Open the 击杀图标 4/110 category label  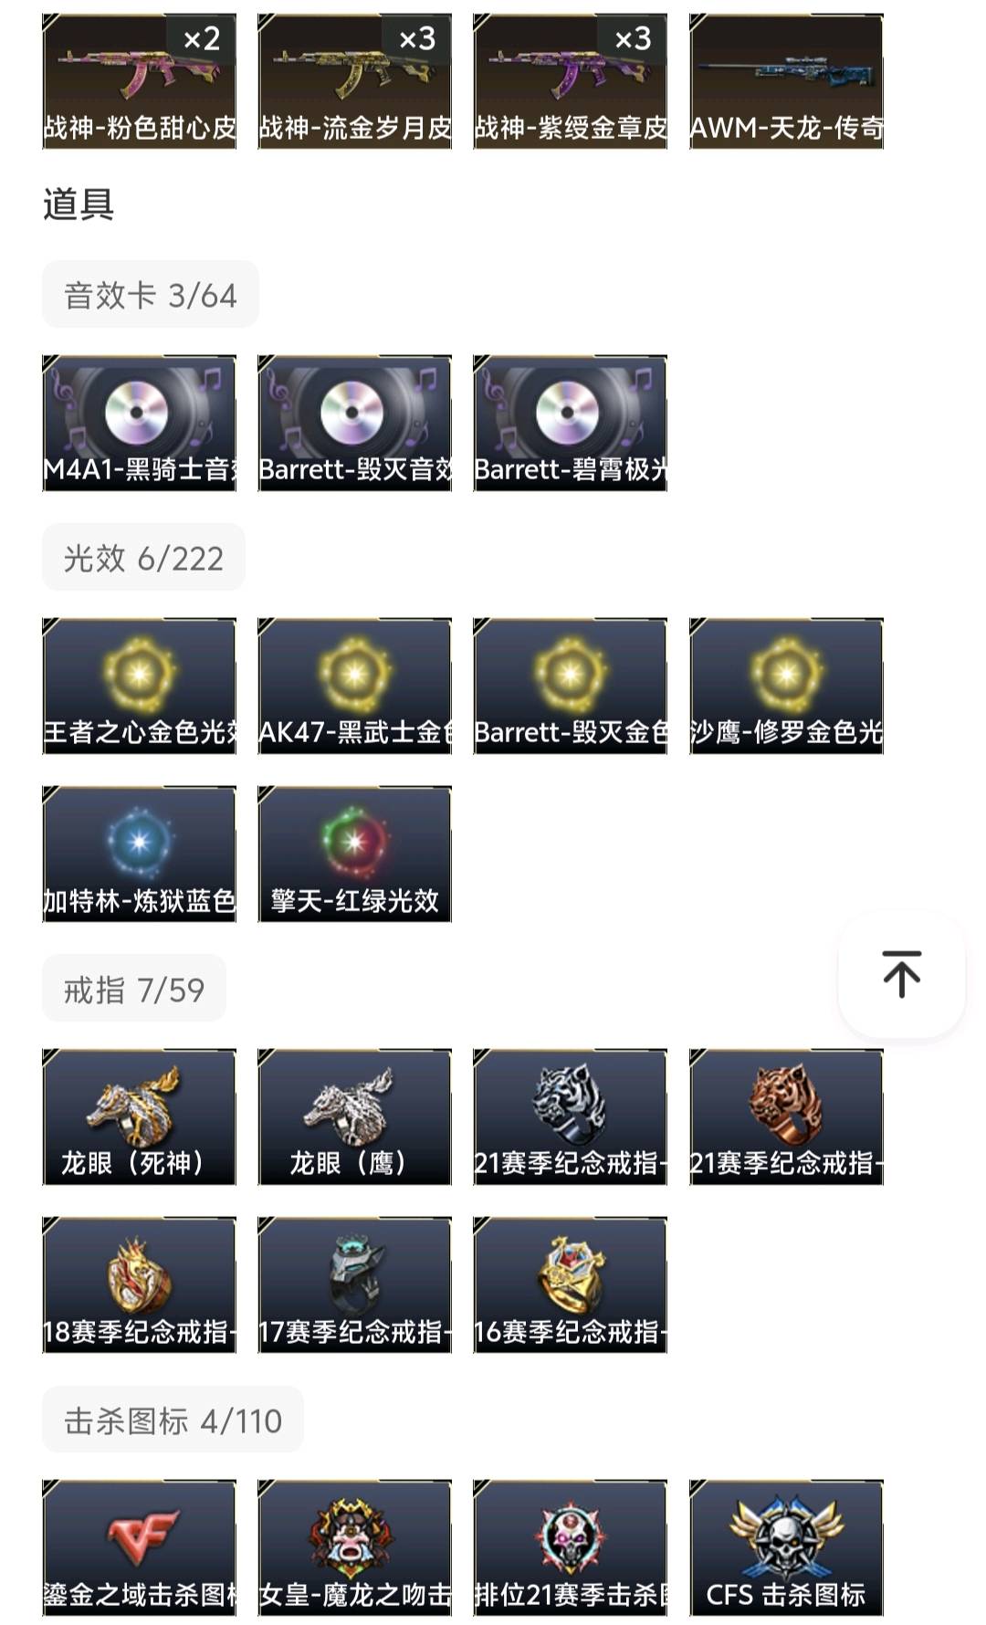click(173, 1420)
